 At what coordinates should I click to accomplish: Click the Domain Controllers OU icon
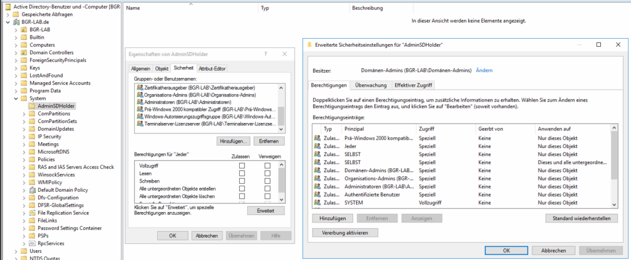[x=24, y=53]
